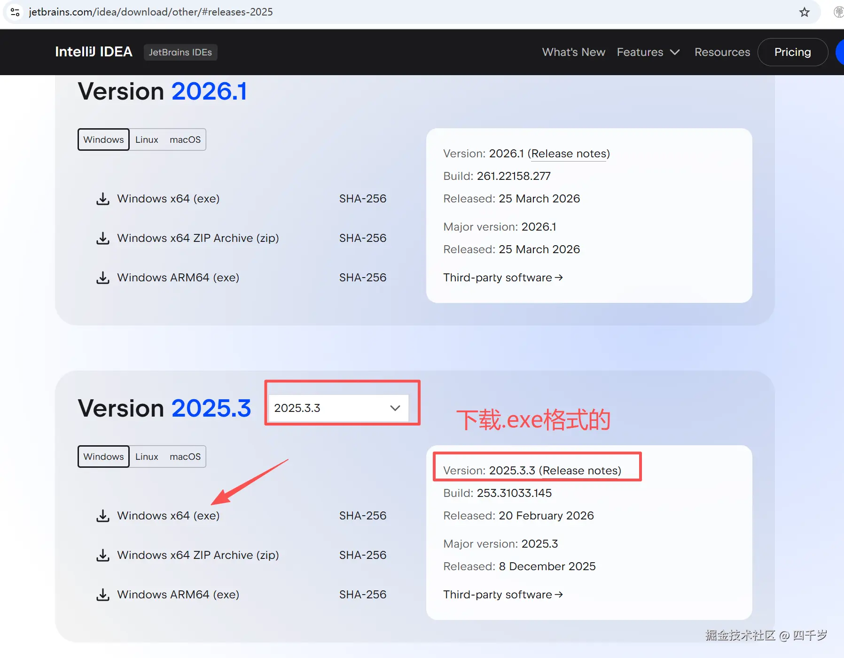Screen dimensions: 844x658
Task: Download Windows ARM64 (exe) for version 2026.1
Action: click(x=178, y=278)
